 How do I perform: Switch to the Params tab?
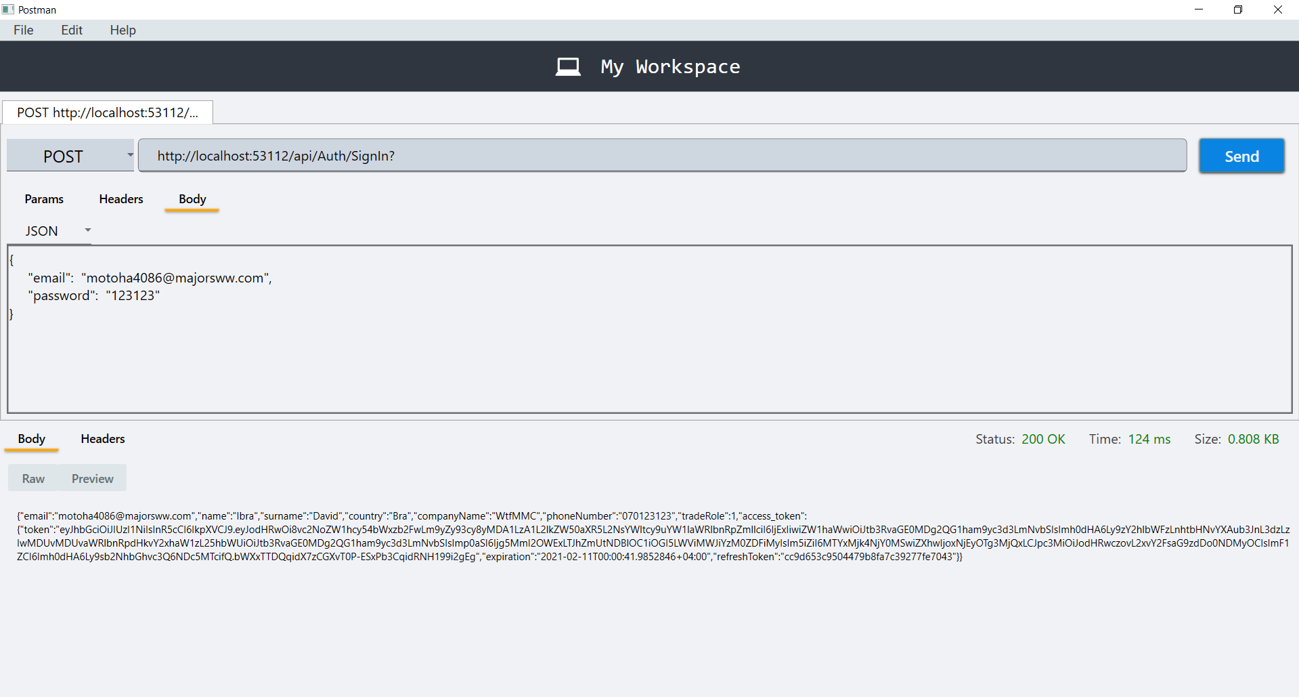[43, 198]
